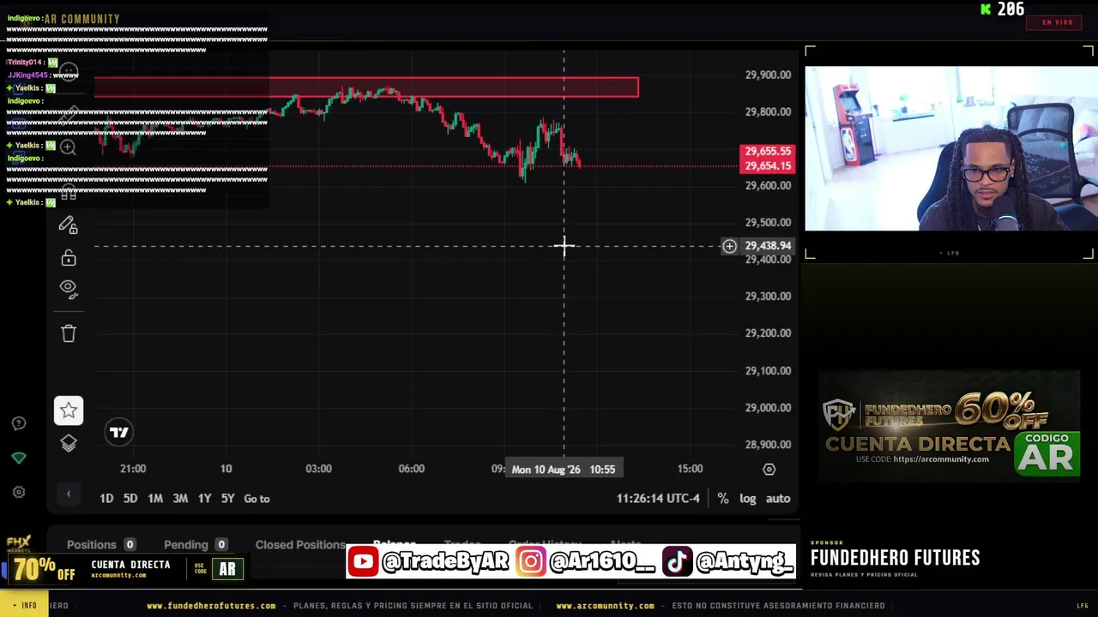Viewport: 1098px width, 617px height.
Task: Click the red 29,655.55 price label
Action: [768, 152]
